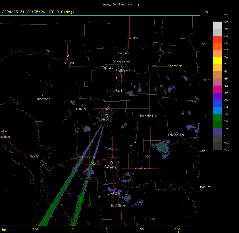This screenshot has width=239, height=233.
Task: Select the purple 36-39 dBZ legend swatch
Action: point(217,96)
